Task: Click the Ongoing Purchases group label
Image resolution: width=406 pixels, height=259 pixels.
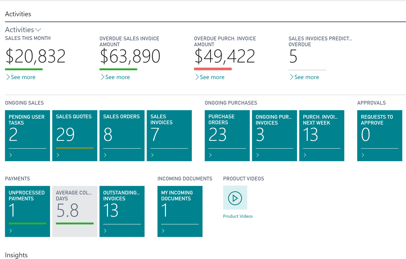Action: [x=231, y=103]
